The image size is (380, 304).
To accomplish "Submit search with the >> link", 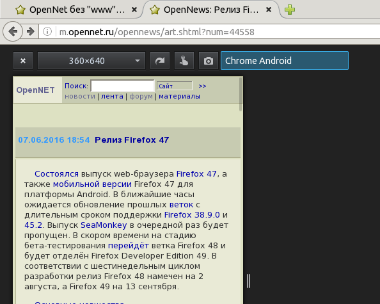I will click(x=202, y=86).
